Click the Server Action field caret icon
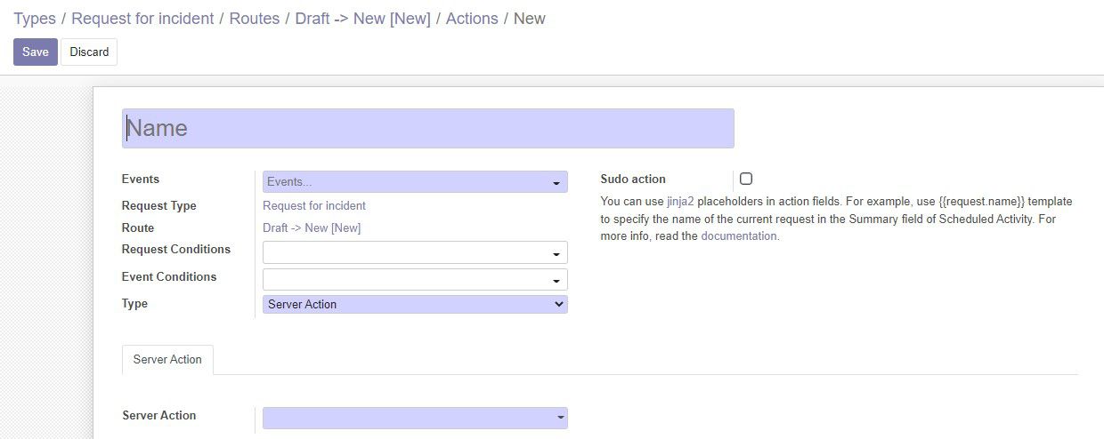Image resolution: width=1104 pixels, height=439 pixels. [x=561, y=417]
